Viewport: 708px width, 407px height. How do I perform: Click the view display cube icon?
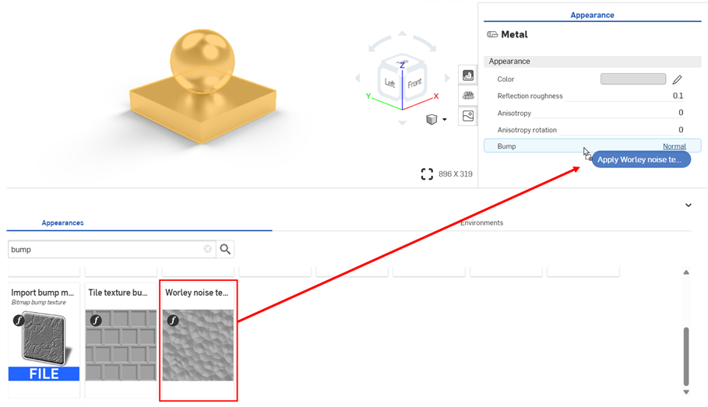tap(431, 119)
